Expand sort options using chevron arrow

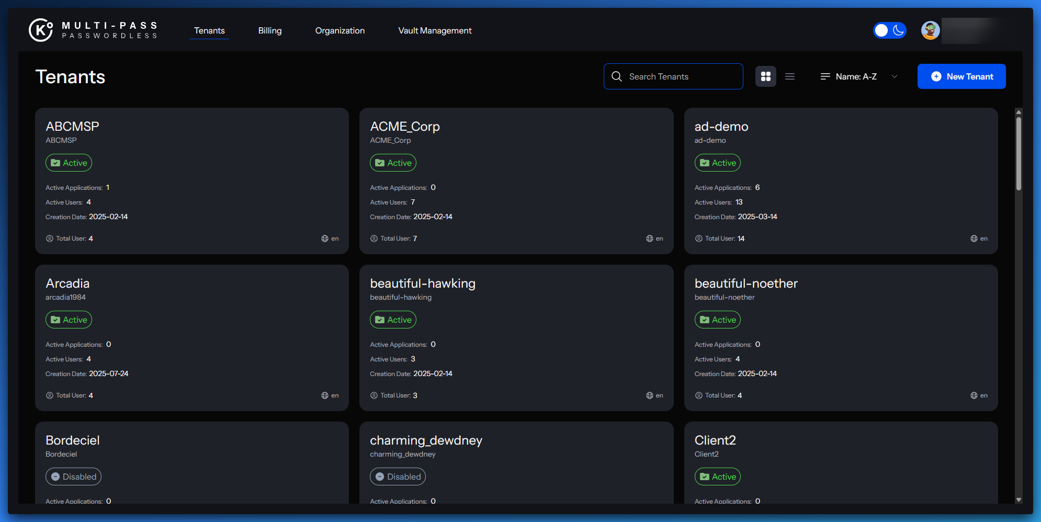(x=895, y=76)
